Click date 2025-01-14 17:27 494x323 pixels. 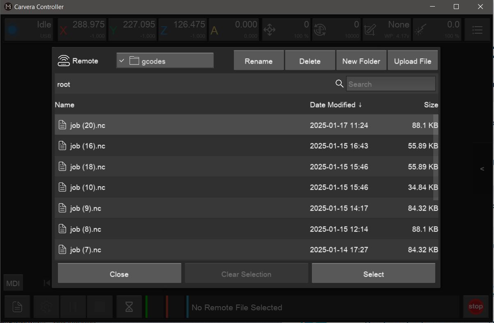[x=339, y=250]
